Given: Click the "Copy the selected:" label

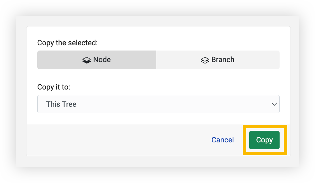Looking at the screenshot, I should 67,43.
